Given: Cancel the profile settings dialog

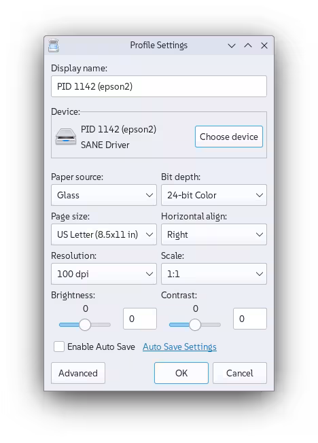Looking at the screenshot, I should pos(240,373).
